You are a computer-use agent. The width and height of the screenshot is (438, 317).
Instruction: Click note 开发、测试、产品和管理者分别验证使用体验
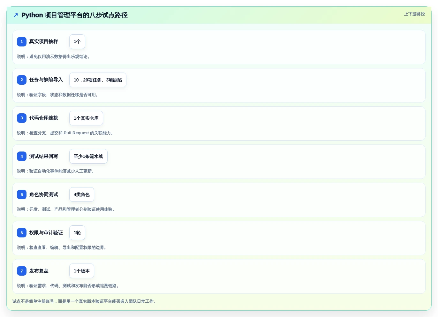click(66, 209)
